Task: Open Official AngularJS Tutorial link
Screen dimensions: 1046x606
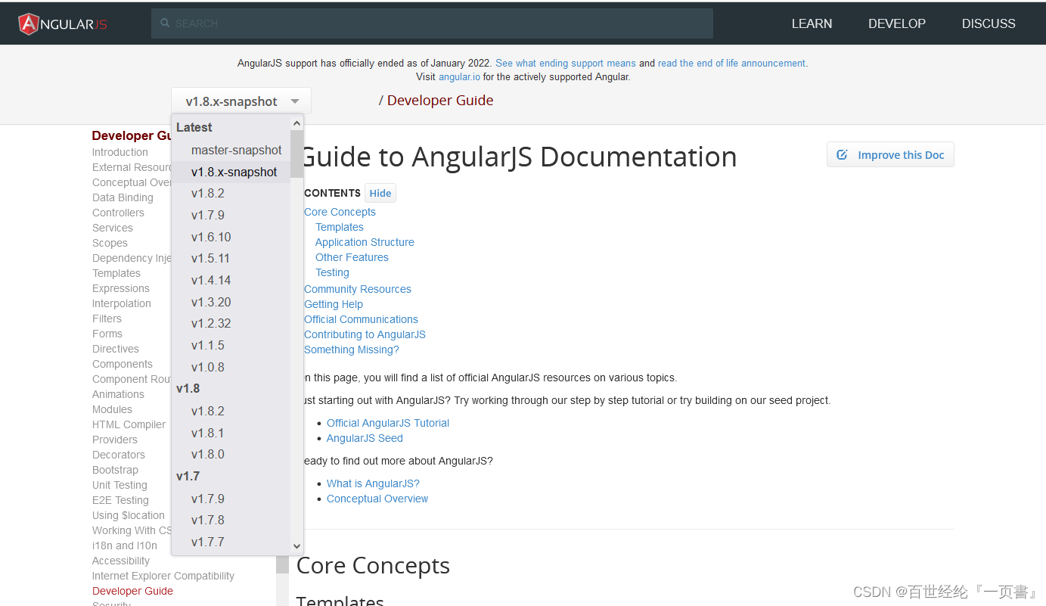Action: [x=388, y=423]
